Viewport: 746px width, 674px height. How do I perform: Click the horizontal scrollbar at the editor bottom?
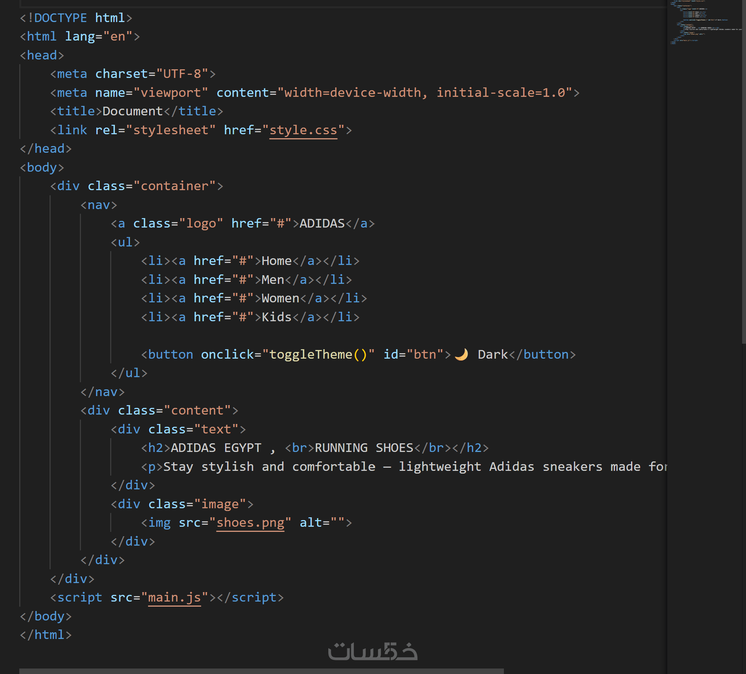click(261, 671)
